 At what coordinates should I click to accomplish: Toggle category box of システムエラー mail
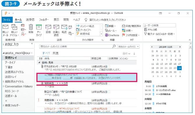pos(109,109)
